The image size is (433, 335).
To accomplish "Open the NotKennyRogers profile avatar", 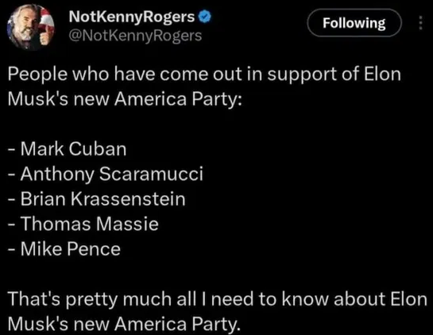I will coord(31,27).
